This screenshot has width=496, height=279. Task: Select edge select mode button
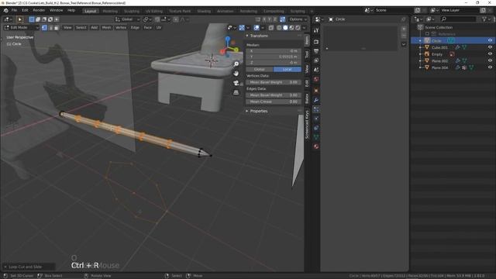[50, 28]
